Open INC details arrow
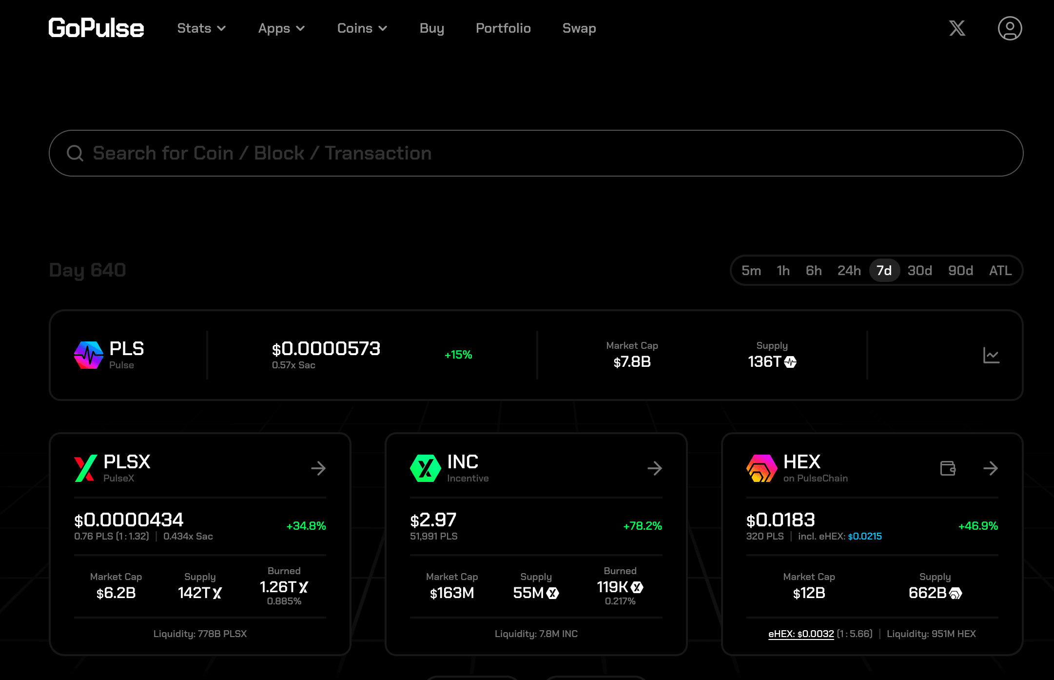Screen dimensions: 1054x680 click(x=655, y=468)
